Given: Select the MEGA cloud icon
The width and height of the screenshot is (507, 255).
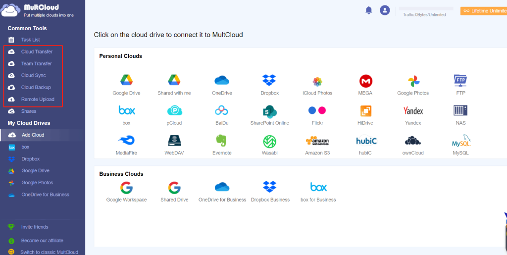Looking at the screenshot, I should [x=366, y=81].
